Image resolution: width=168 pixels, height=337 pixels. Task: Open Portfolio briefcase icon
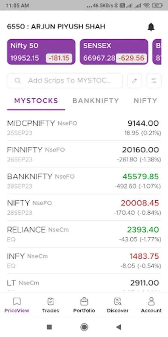(x=84, y=301)
